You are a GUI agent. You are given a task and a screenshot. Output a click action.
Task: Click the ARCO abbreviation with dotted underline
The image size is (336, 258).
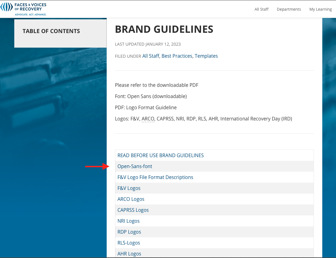pyautogui.click(x=148, y=119)
